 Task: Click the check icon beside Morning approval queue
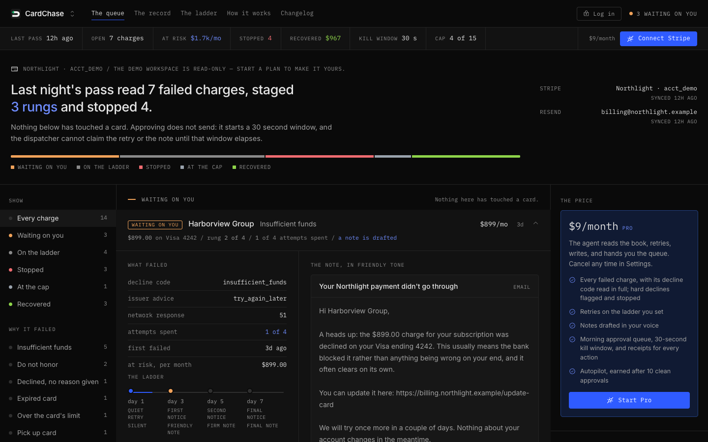(x=572, y=339)
